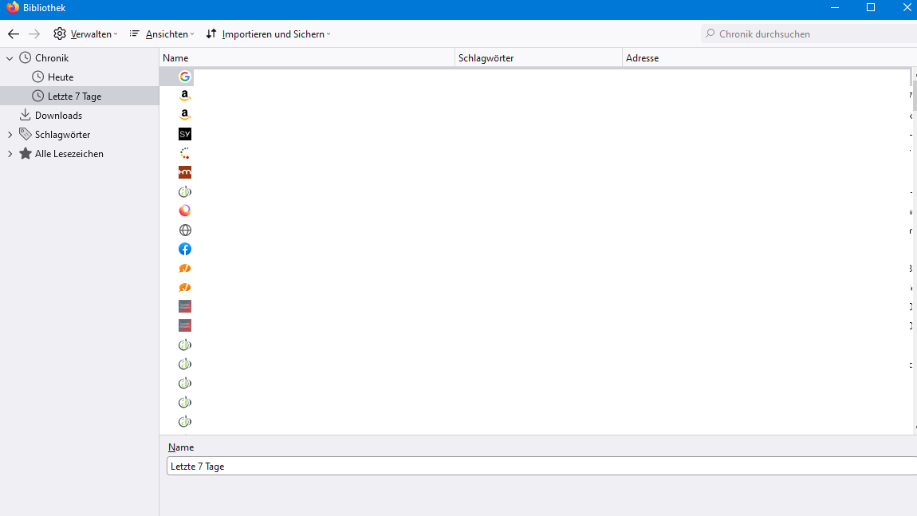Minimize the Bibliothek window
The image size is (917, 516).
click(x=835, y=8)
